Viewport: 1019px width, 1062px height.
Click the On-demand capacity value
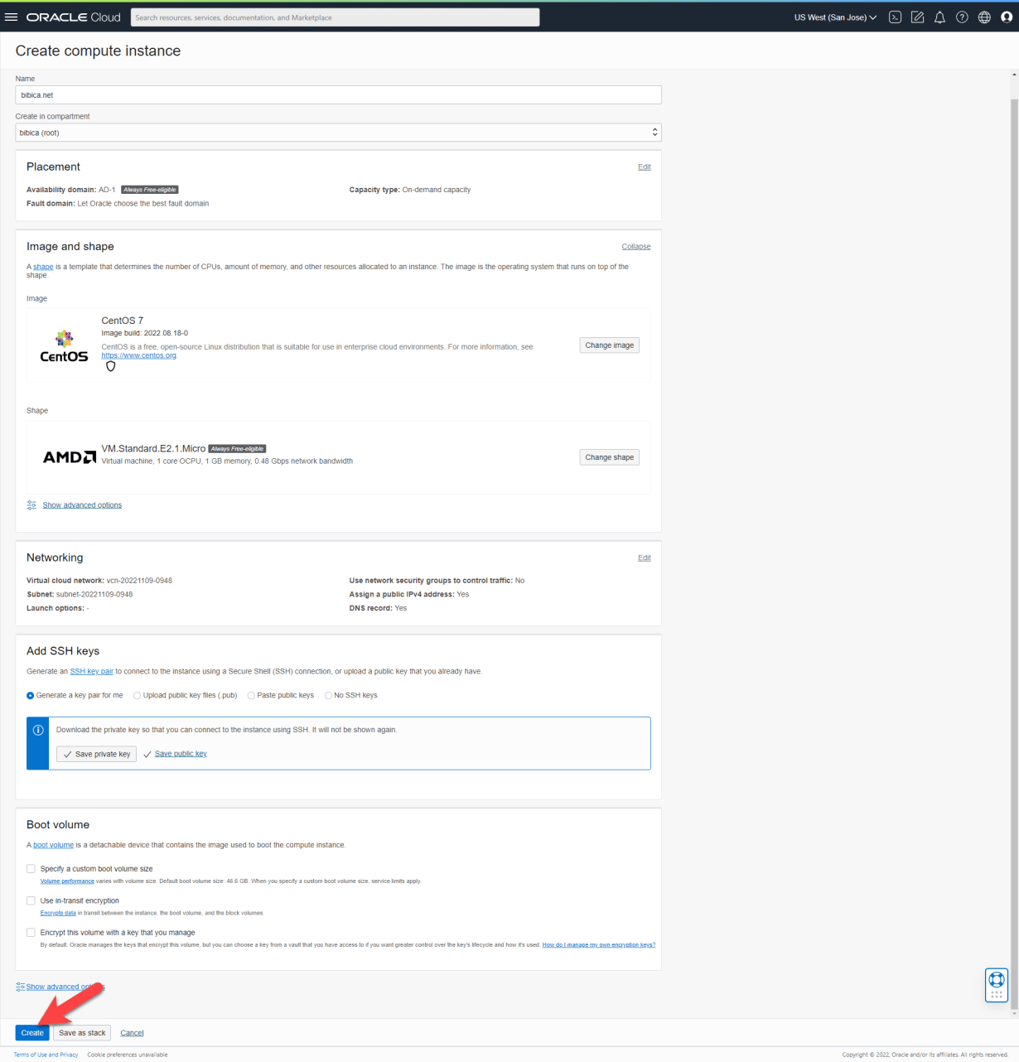click(x=437, y=190)
